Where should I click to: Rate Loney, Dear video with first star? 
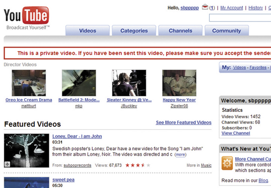tap(127, 165)
